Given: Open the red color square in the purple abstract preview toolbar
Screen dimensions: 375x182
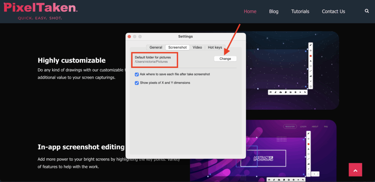Looking at the screenshot, I should [308, 144].
